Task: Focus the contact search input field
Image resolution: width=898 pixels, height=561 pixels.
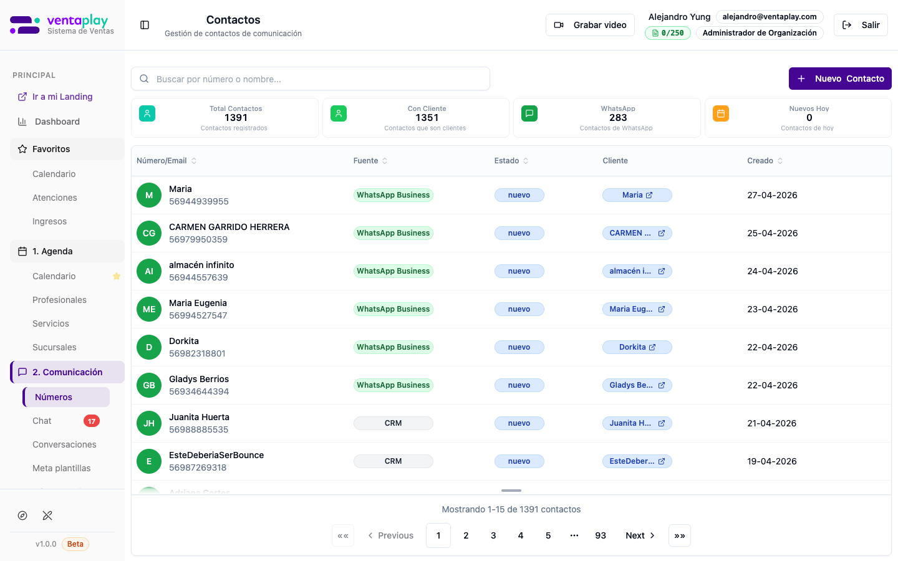Action: pos(311,79)
